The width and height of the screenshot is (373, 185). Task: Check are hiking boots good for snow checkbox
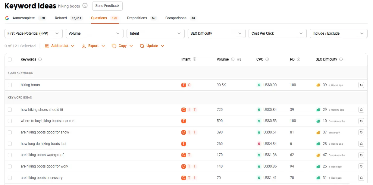tap(10, 132)
